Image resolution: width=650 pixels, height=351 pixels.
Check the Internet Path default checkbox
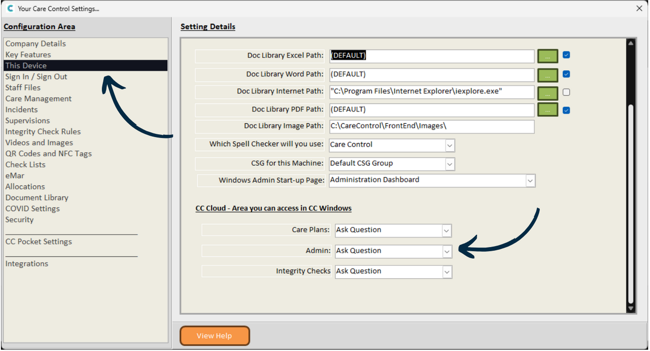pyautogui.click(x=567, y=92)
